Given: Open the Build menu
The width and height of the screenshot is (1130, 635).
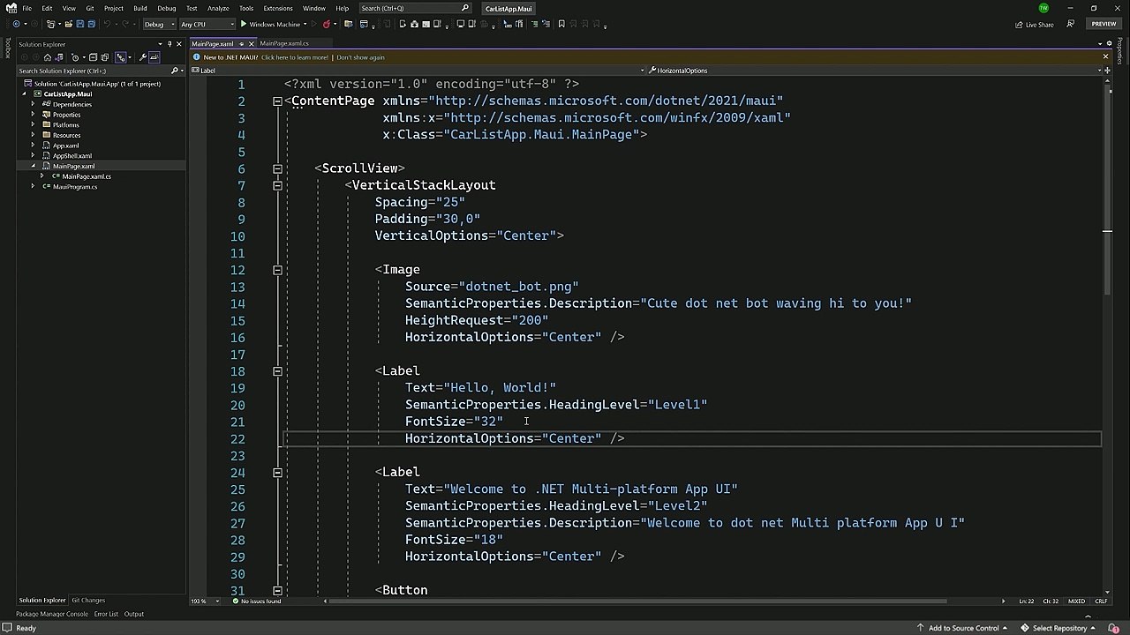Looking at the screenshot, I should click(x=140, y=8).
